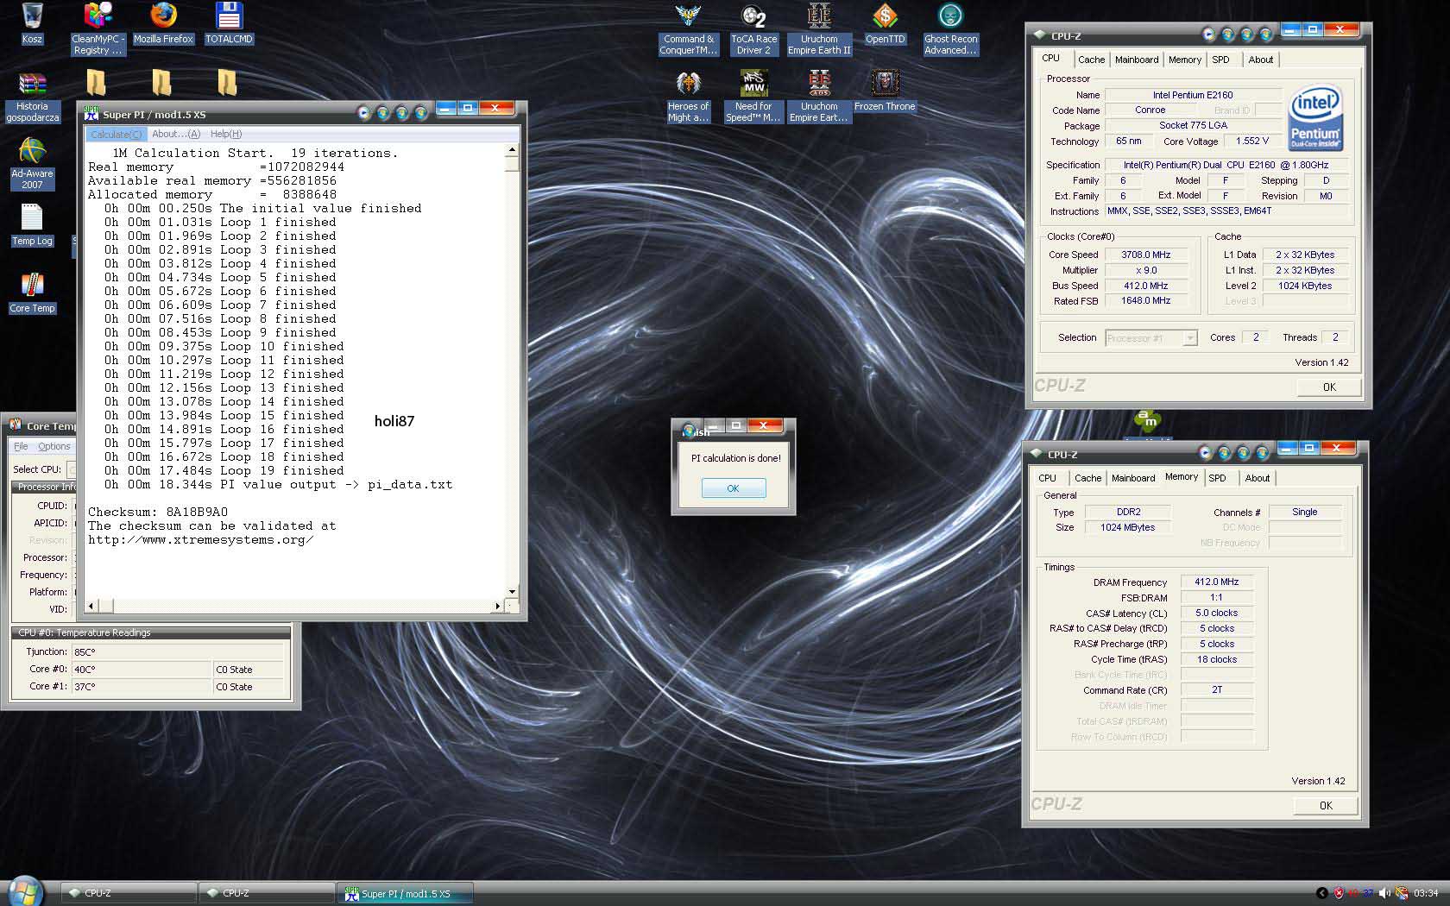
Task: Expand Processor #1 selection dropdown
Action: coord(1189,338)
